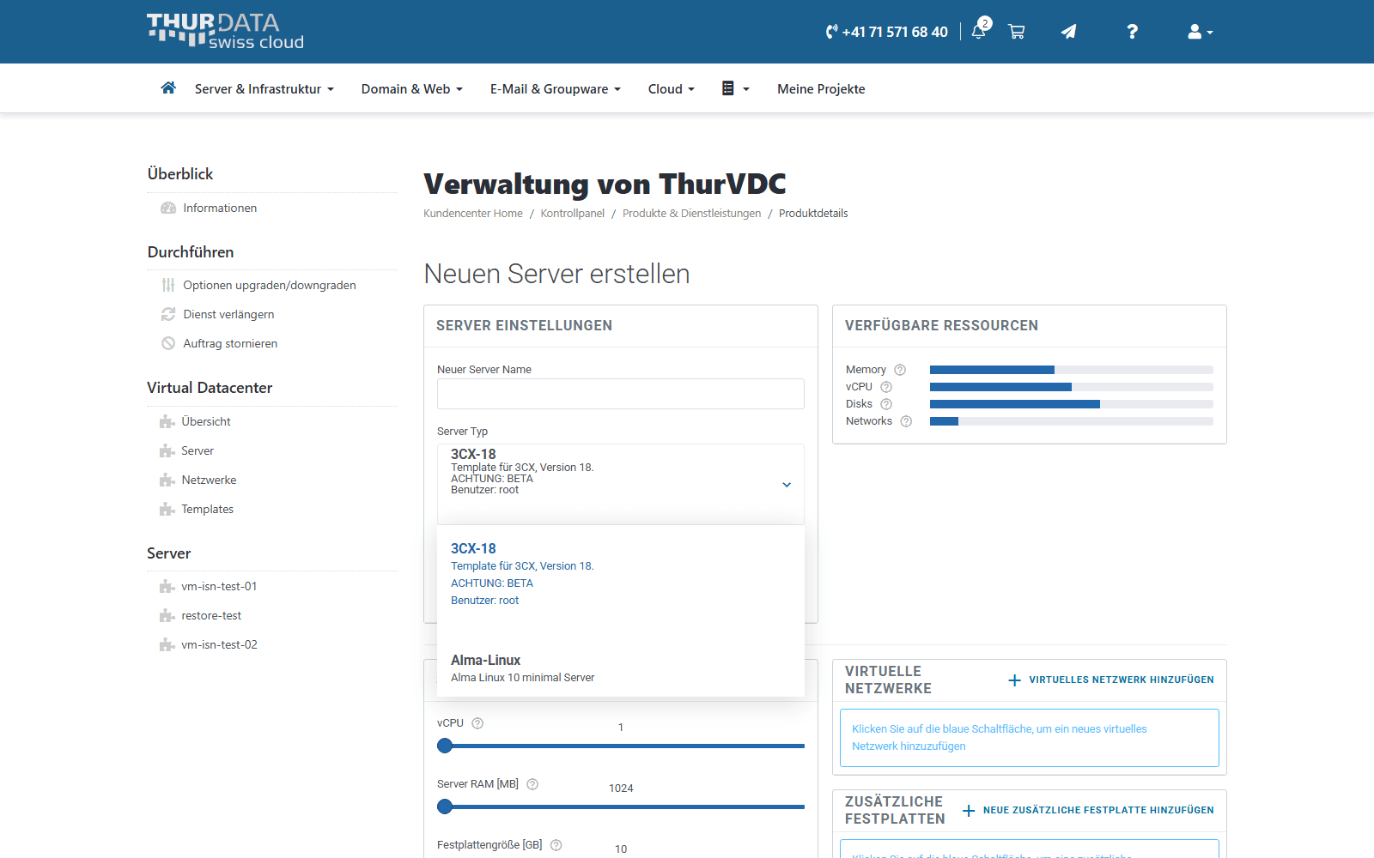
Task: Expand Domain & Web menu
Action: pyautogui.click(x=411, y=89)
